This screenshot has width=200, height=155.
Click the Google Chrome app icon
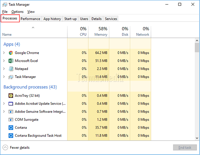pyautogui.click(x=11, y=53)
